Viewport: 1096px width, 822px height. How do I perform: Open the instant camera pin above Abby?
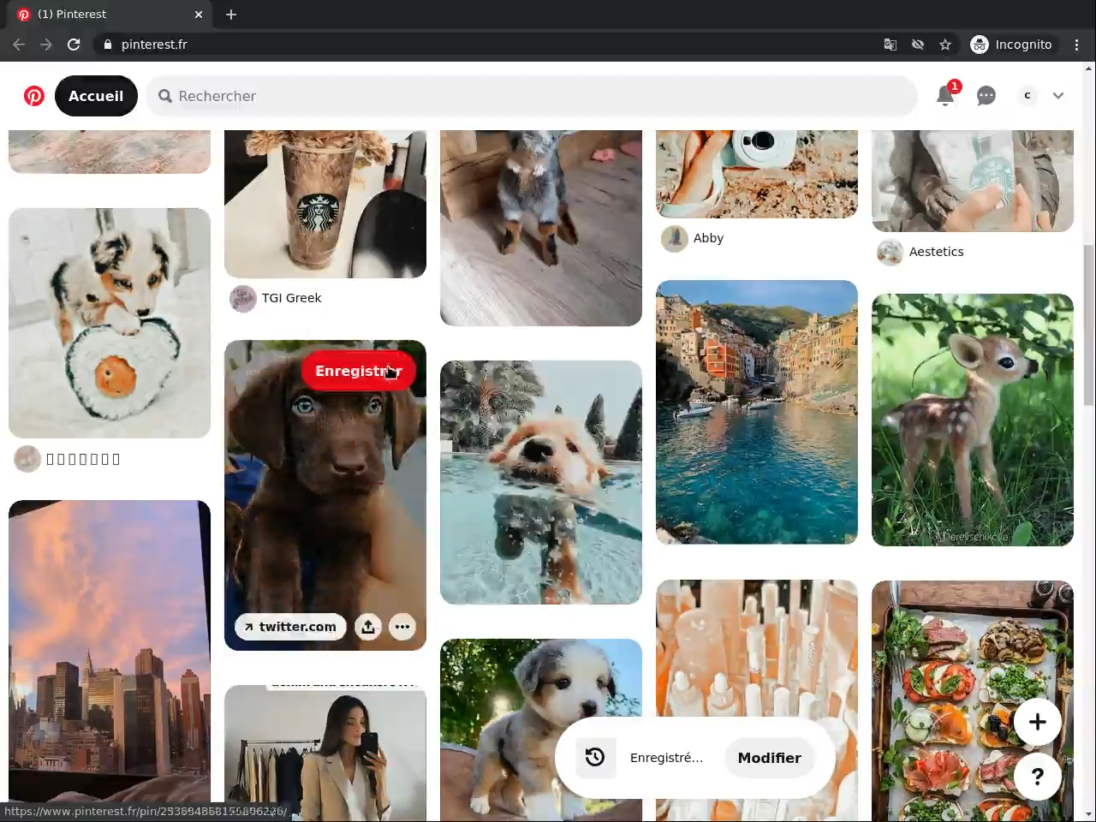757,174
